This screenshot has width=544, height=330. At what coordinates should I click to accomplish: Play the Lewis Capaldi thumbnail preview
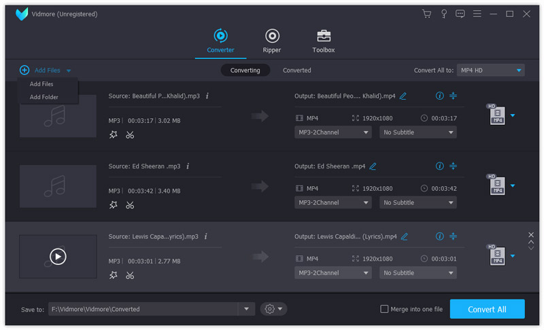58,256
